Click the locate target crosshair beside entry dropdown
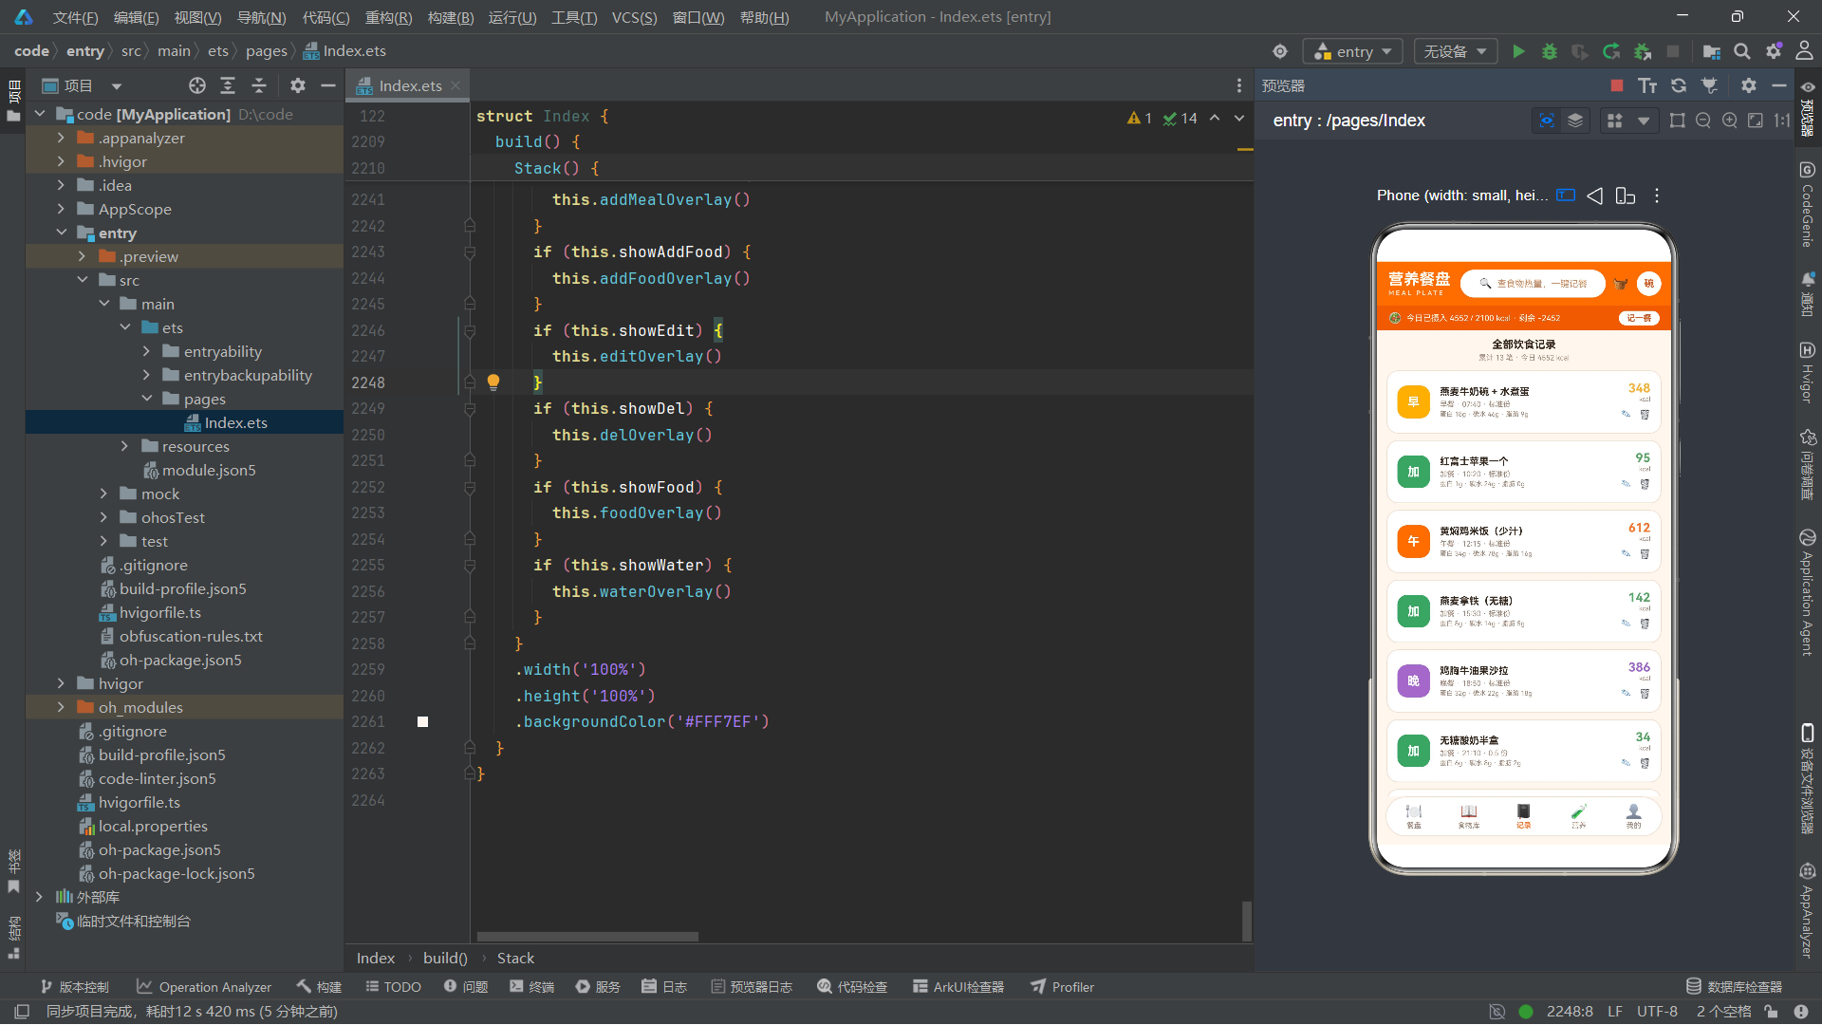 (1280, 51)
